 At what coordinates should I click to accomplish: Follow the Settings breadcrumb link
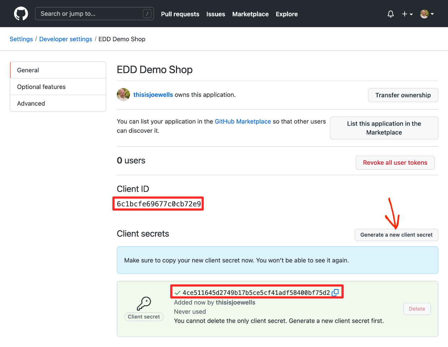coord(21,39)
